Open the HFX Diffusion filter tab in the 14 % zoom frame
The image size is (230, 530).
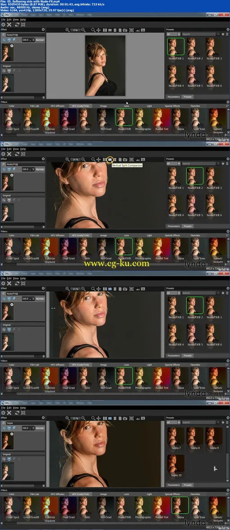[57, 236]
